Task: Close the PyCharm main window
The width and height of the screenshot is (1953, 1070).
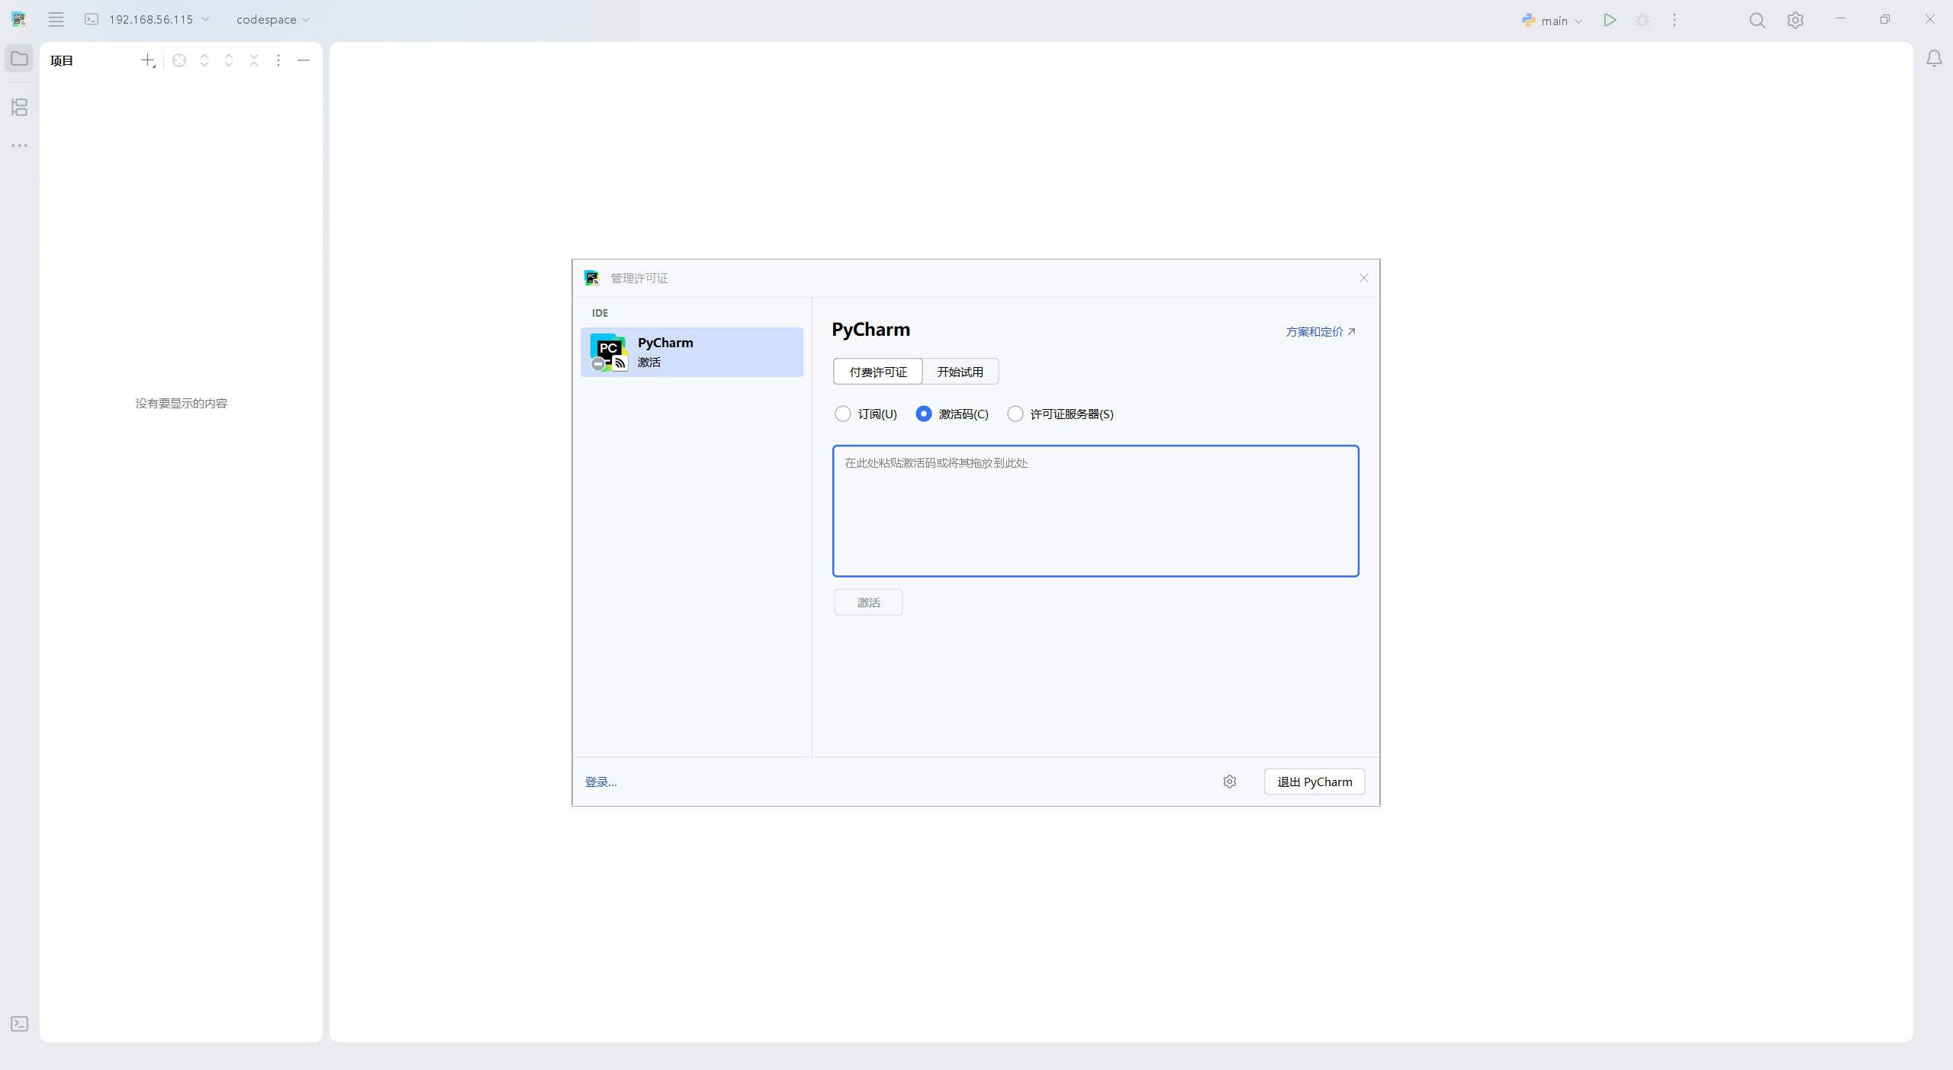Action: (1930, 19)
